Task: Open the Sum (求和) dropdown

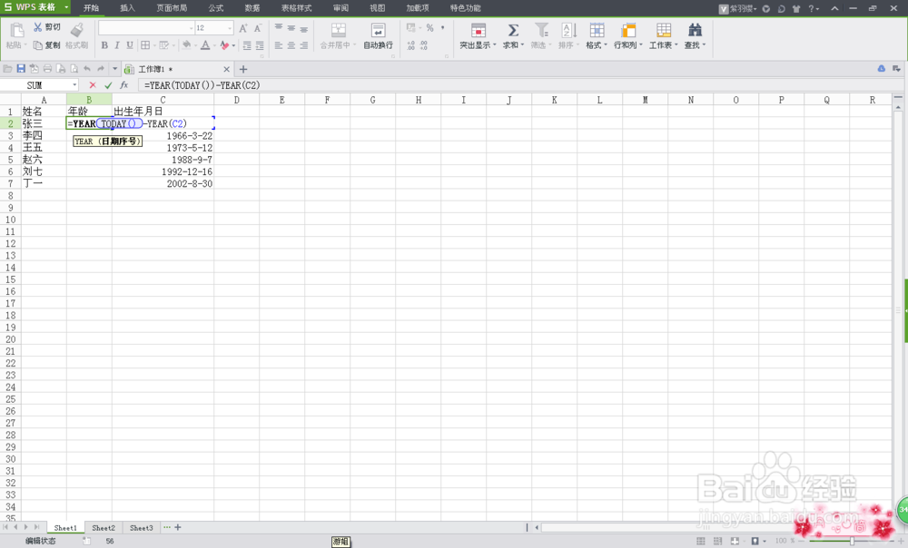Action: click(x=513, y=36)
